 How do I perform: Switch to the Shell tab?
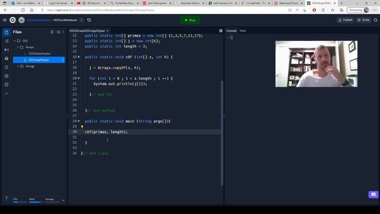coord(243,31)
